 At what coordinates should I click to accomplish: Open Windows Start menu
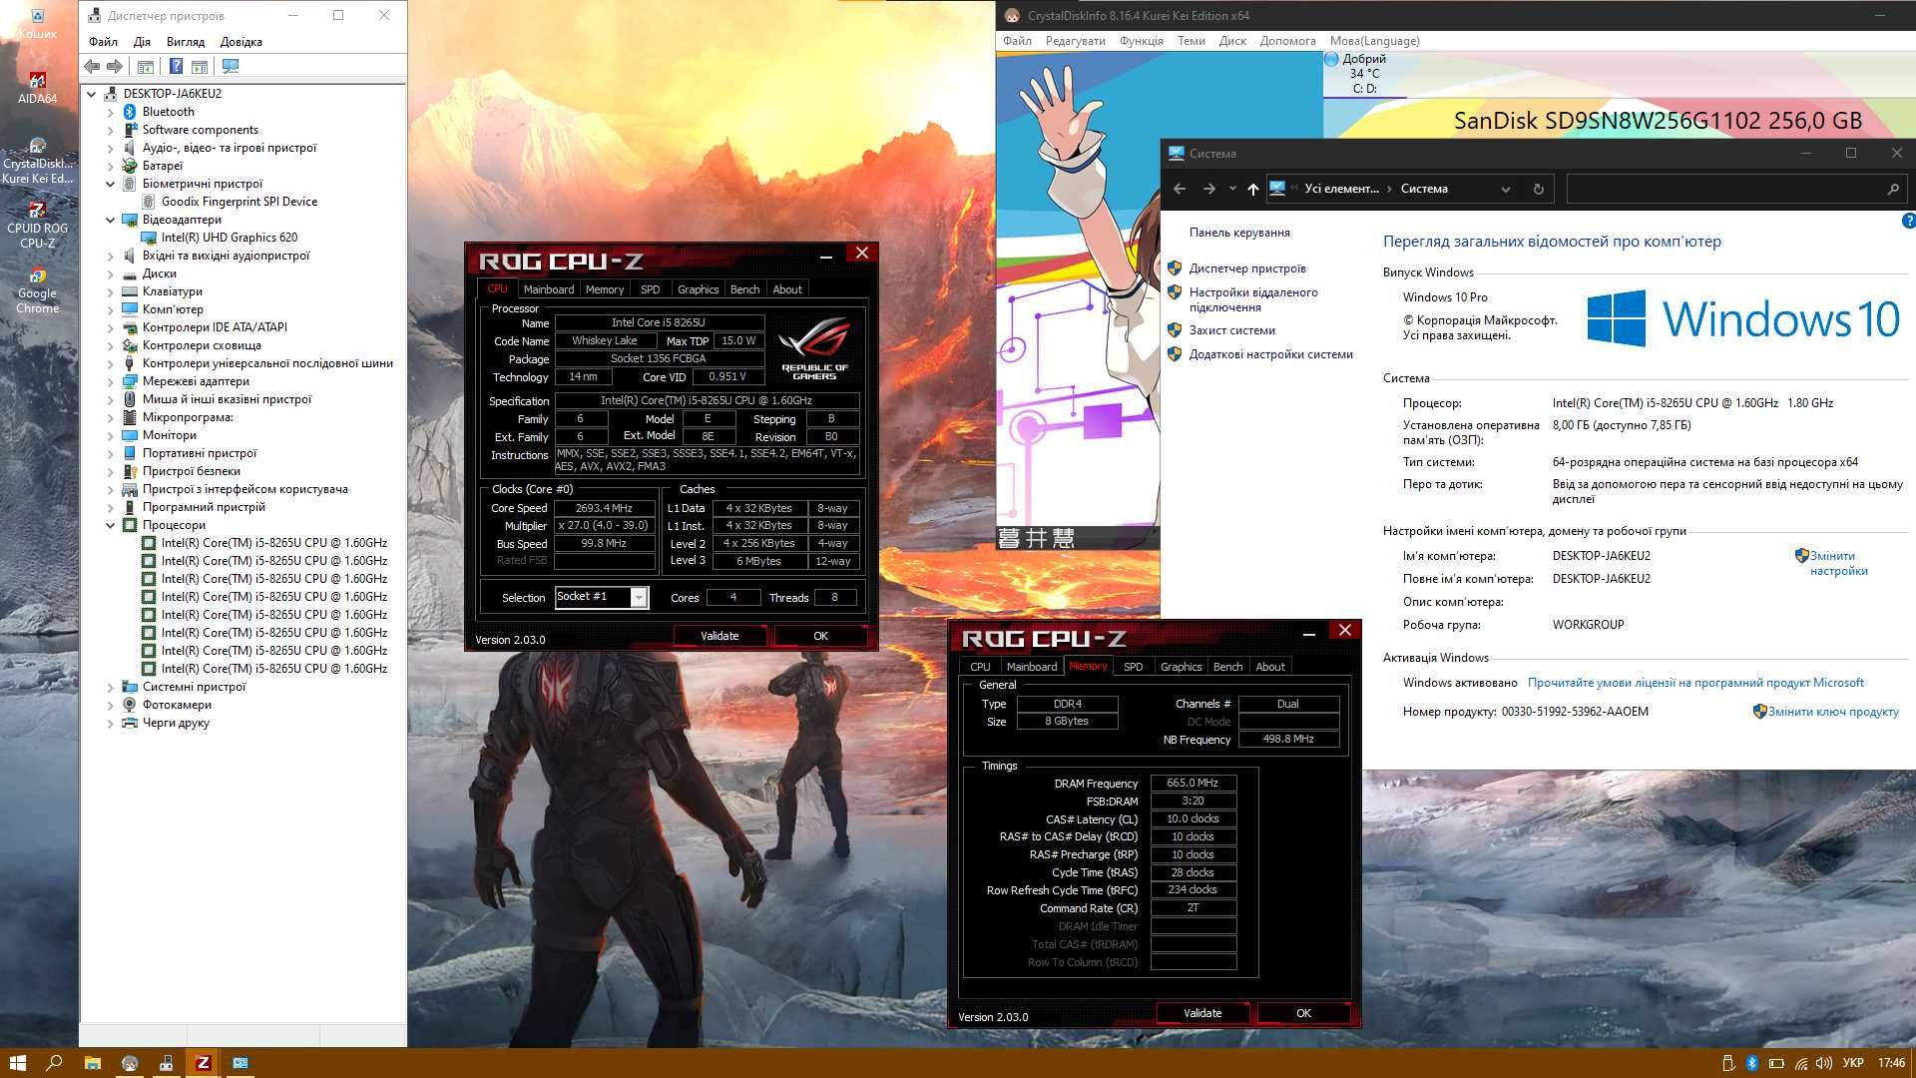17,1063
